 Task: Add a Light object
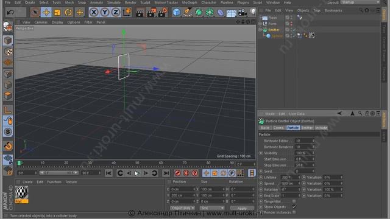click(253, 12)
